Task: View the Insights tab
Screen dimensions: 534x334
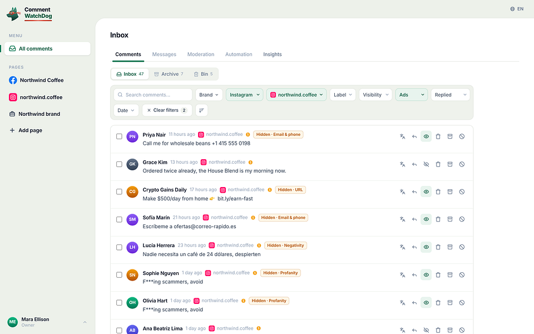Action: (273, 54)
